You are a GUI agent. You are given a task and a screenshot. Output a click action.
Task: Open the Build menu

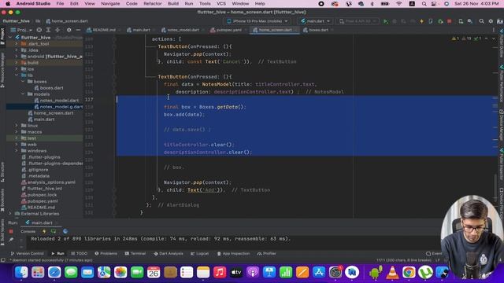[173, 4]
